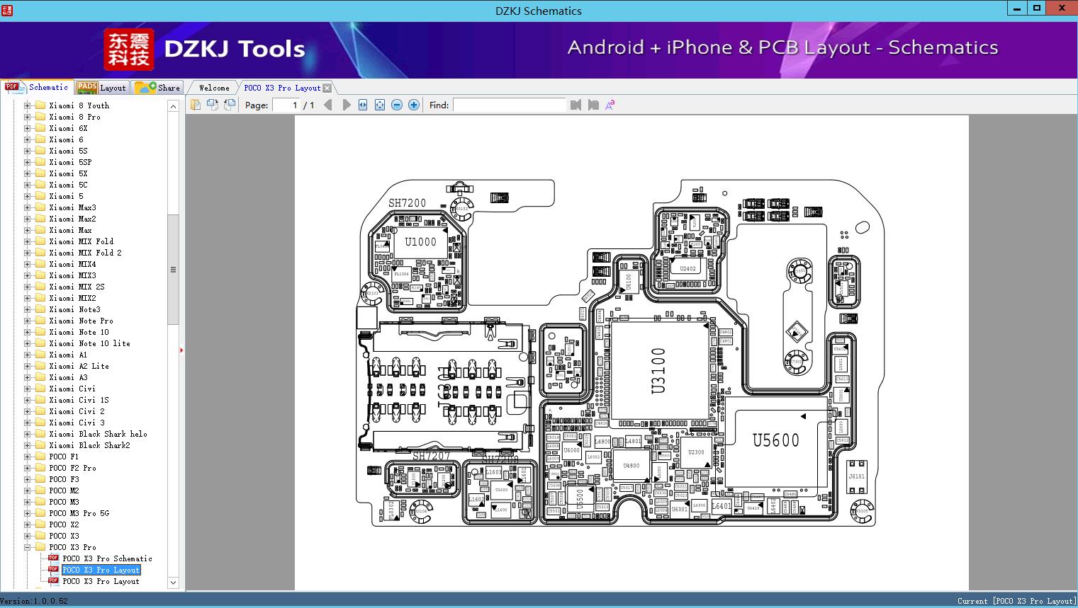Go to the previous page arrow
Viewport: 1078px width, 608px height.
327,105
